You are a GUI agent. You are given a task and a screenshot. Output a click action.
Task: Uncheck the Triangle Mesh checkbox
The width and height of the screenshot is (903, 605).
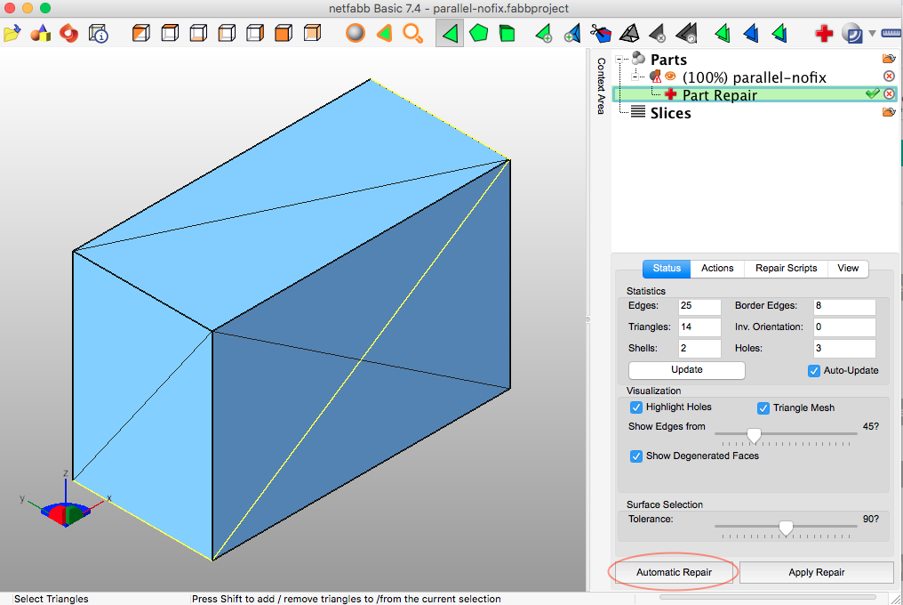763,408
